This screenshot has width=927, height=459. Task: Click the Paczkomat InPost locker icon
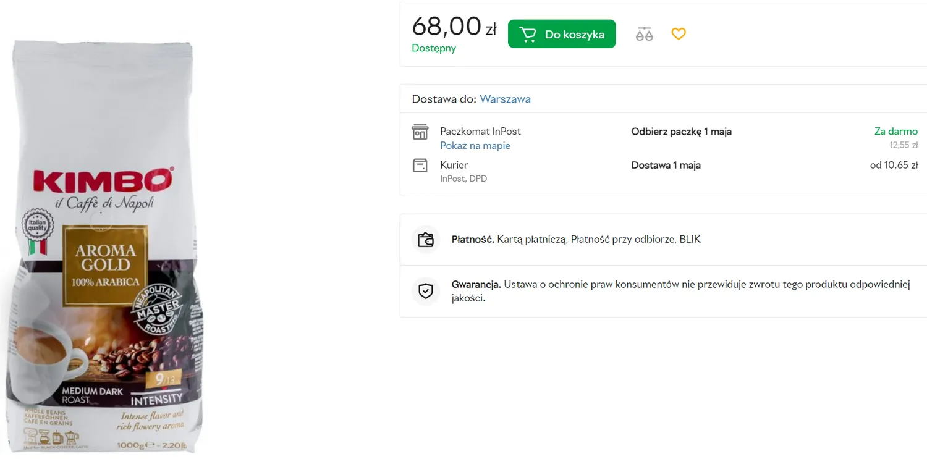pos(420,132)
